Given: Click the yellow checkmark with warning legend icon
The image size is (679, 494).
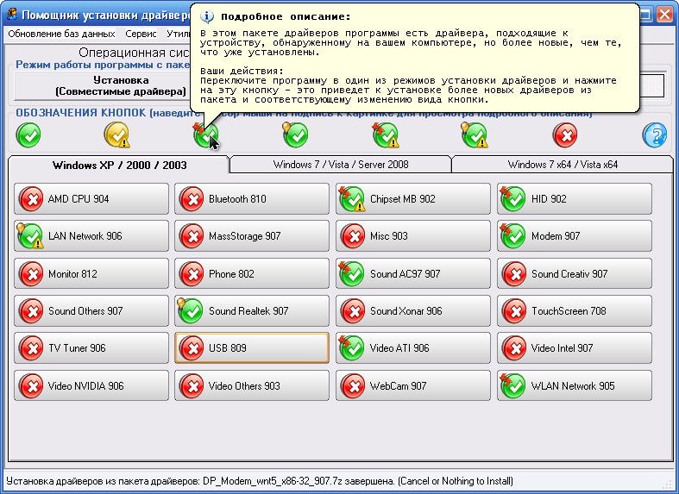Looking at the screenshot, I should click(x=117, y=135).
